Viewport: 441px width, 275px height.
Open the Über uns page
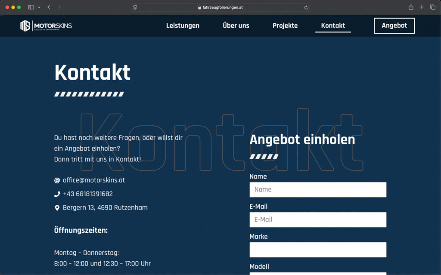tap(236, 25)
